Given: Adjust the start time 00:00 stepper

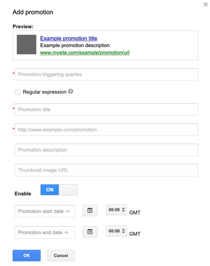Looking at the screenshot, I should [x=123, y=210].
